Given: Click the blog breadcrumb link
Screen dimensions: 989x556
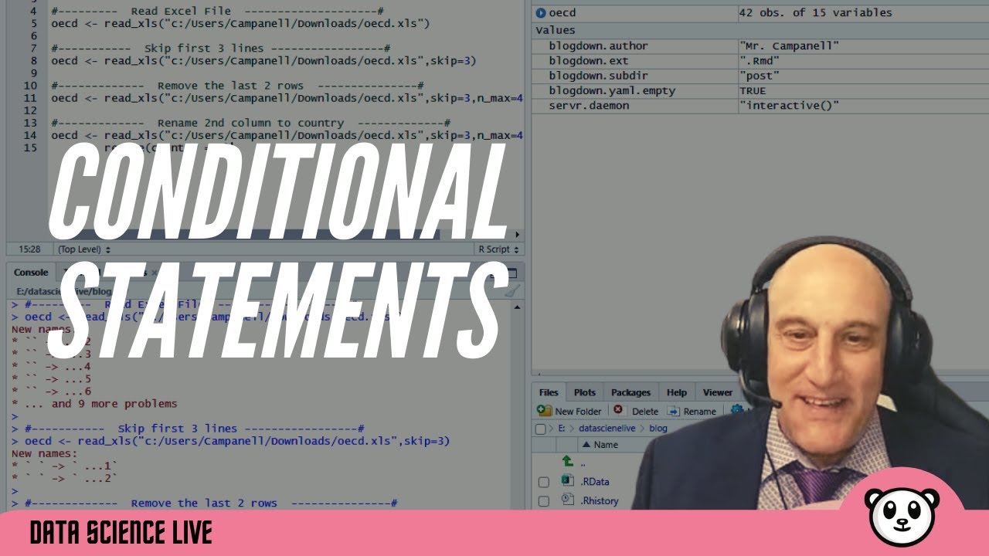Looking at the screenshot, I should click(658, 429).
